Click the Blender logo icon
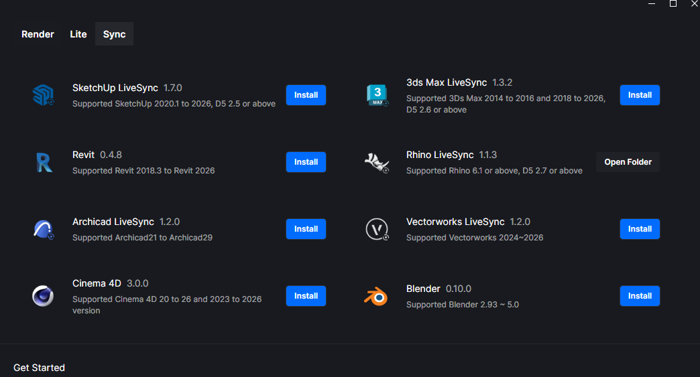This screenshot has width=700, height=377. pos(376,296)
